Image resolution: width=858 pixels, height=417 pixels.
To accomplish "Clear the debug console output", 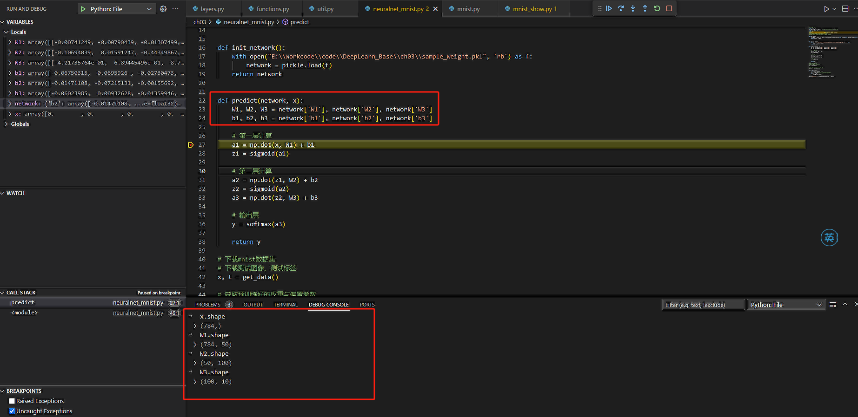I will click(833, 305).
